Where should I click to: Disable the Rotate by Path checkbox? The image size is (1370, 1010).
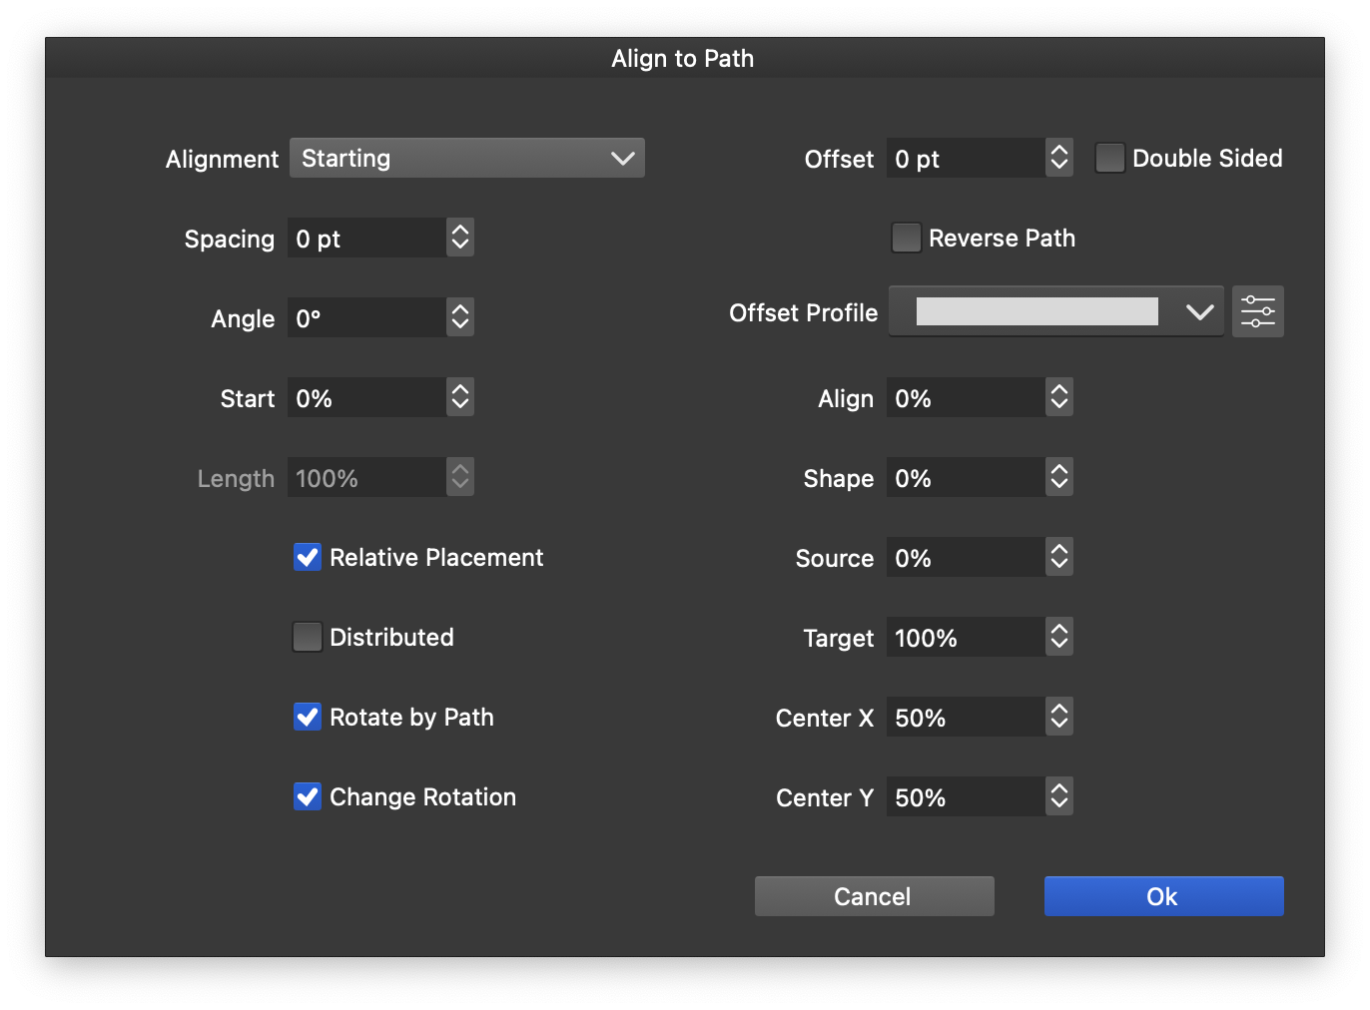(308, 717)
